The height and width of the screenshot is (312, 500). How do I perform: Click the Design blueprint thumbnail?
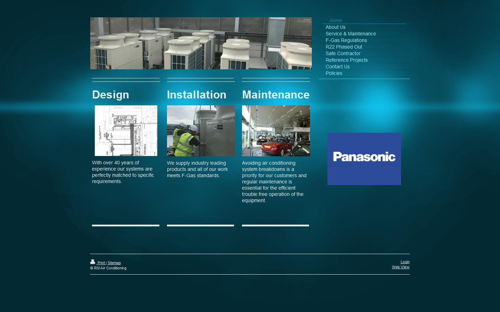126,130
